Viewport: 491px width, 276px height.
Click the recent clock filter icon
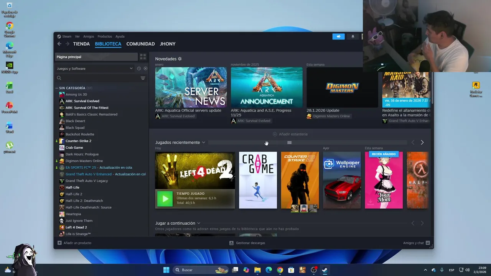[x=139, y=69]
